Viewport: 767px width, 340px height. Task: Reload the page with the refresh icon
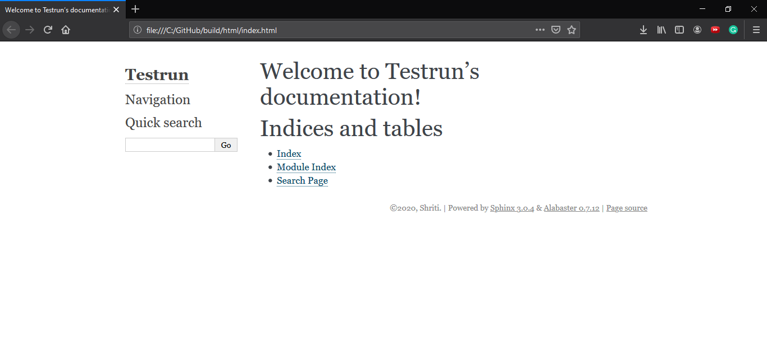tap(48, 30)
